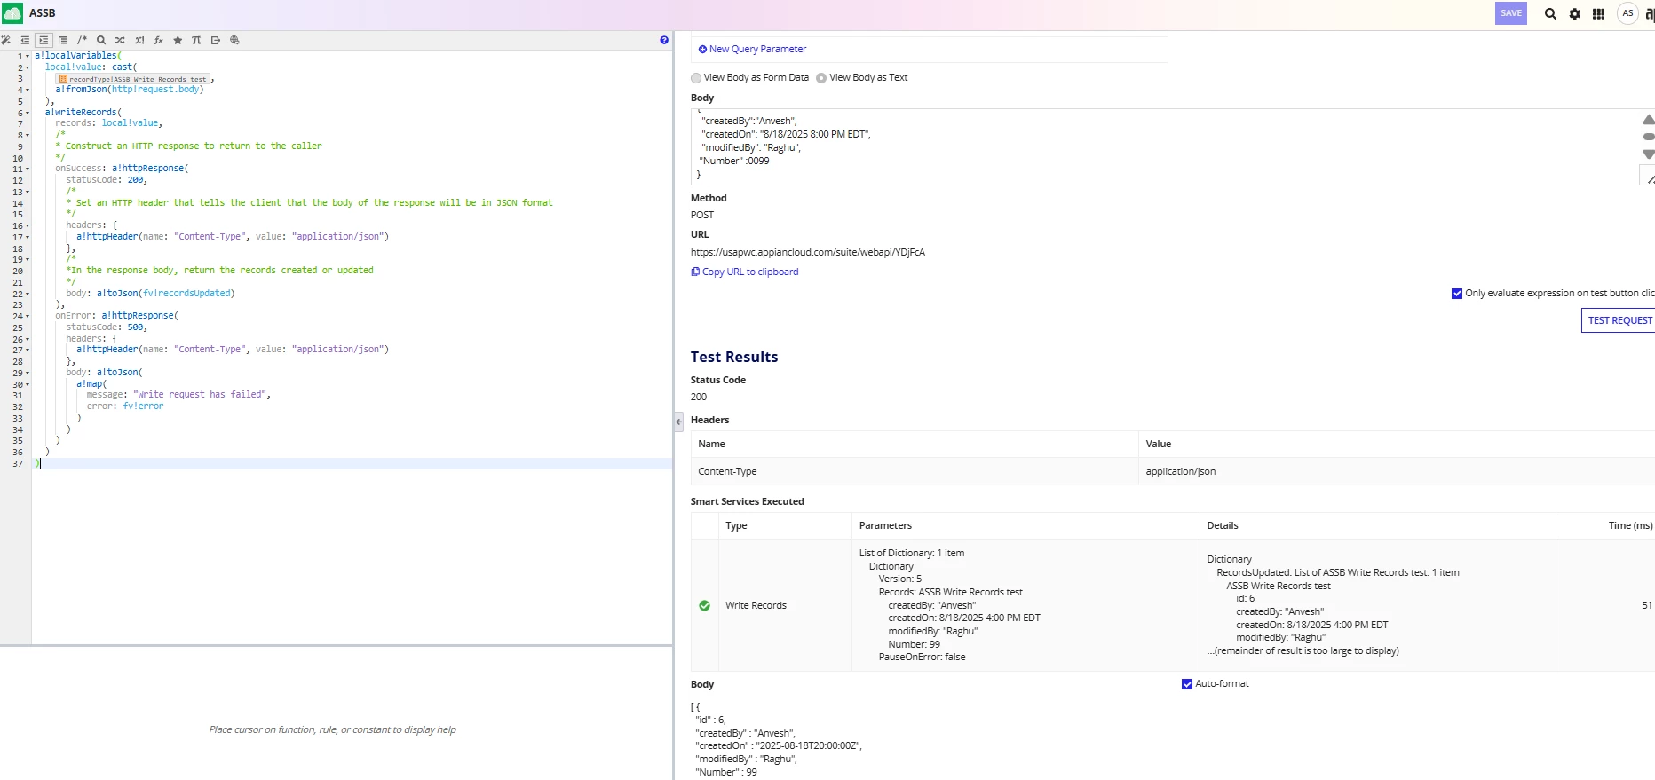Click the Parameters column header
This screenshot has height=780, width=1655.
point(885,525)
